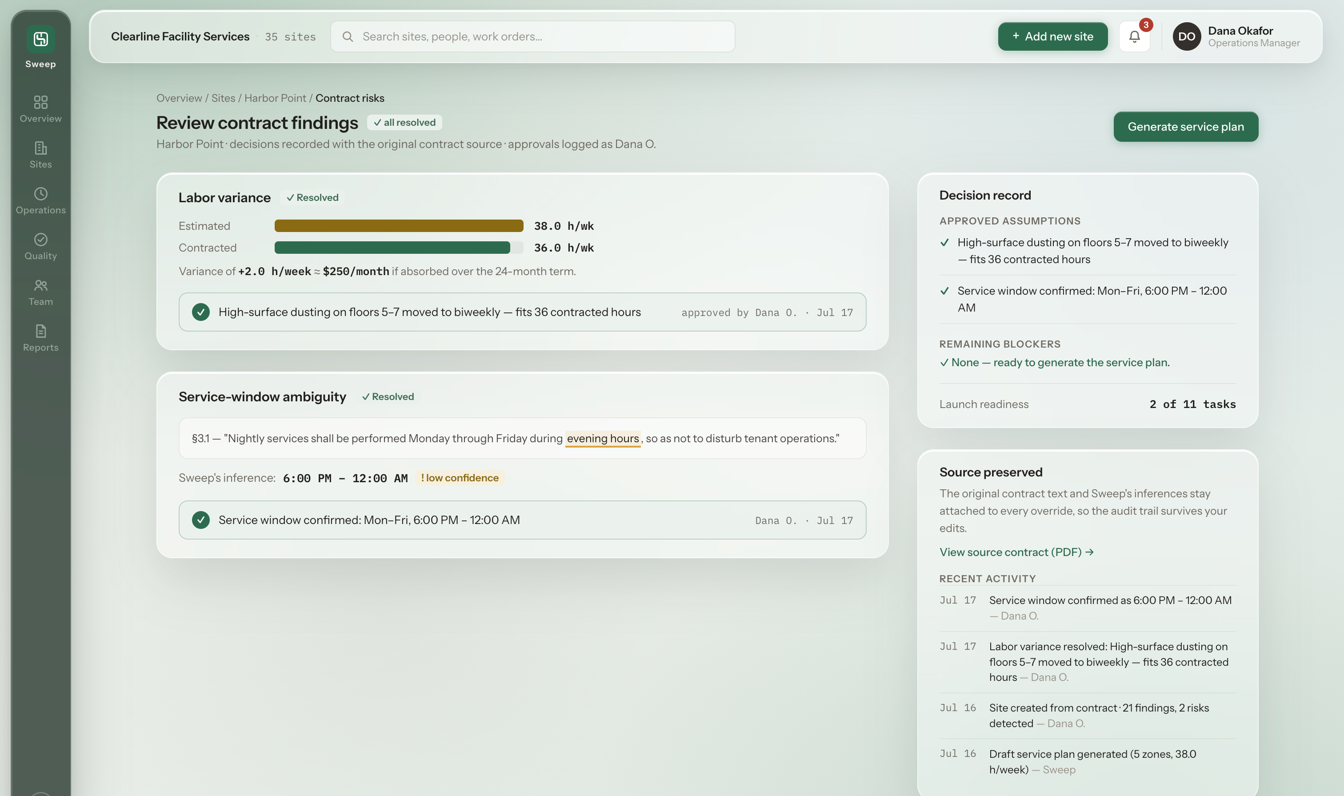Click the green check beside dusting decision
Screen dimensions: 1344x796
click(200, 312)
